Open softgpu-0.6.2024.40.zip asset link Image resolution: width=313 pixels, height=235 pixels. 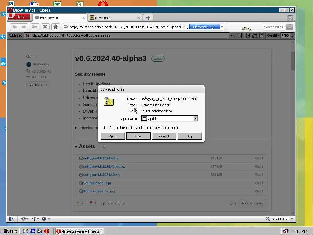(101, 175)
